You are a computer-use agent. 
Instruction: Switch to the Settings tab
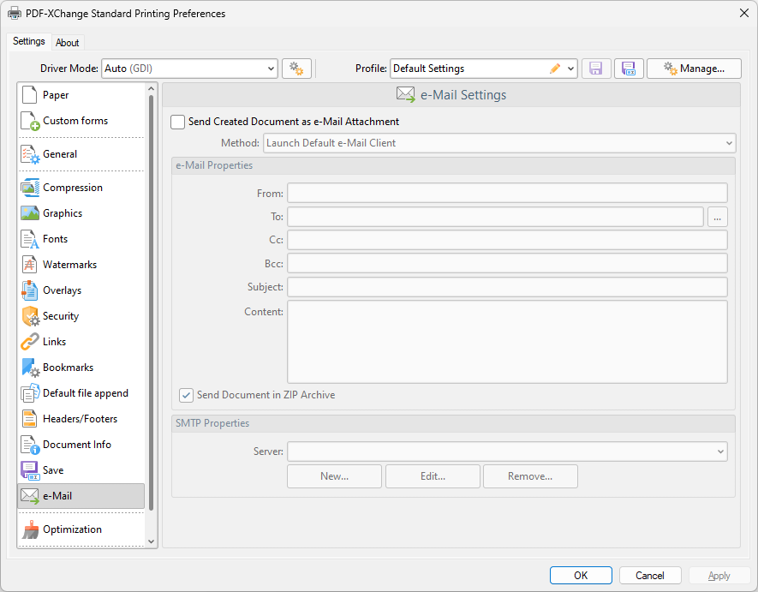tap(28, 41)
